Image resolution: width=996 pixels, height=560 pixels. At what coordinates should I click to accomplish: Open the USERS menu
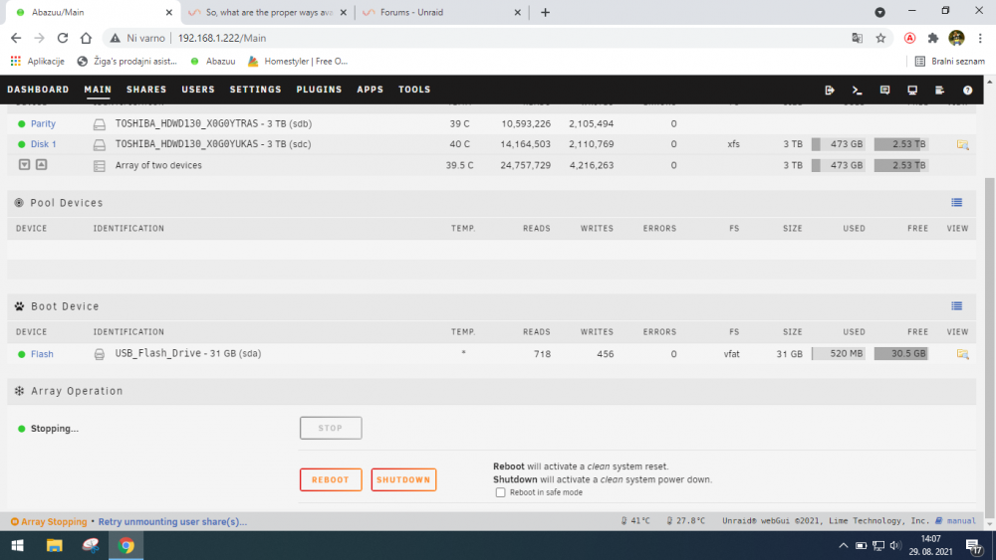(x=198, y=90)
